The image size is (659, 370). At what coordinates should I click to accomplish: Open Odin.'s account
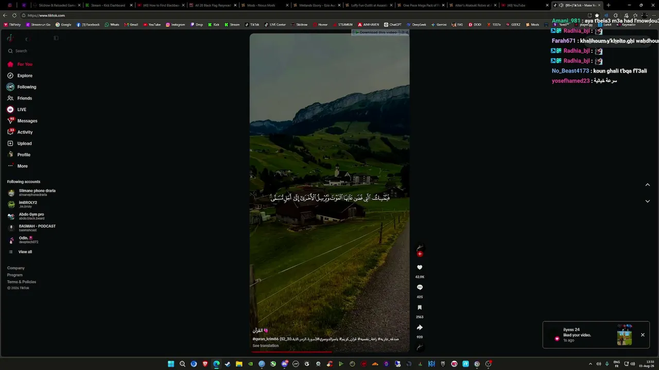pyautogui.click(x=24, y=240)
